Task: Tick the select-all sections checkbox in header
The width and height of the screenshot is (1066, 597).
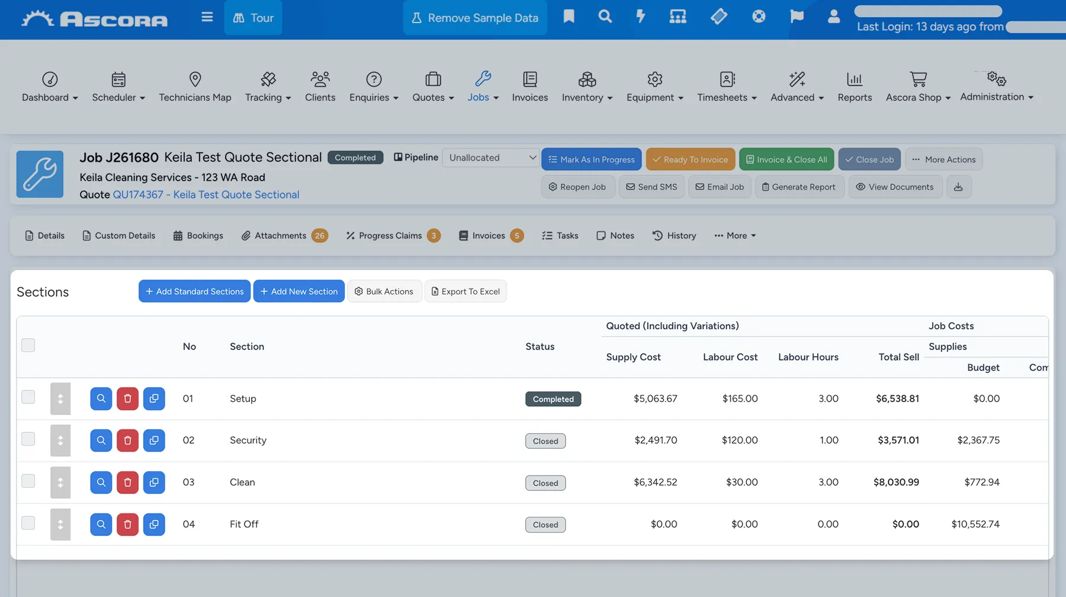Action: point(28,345)
